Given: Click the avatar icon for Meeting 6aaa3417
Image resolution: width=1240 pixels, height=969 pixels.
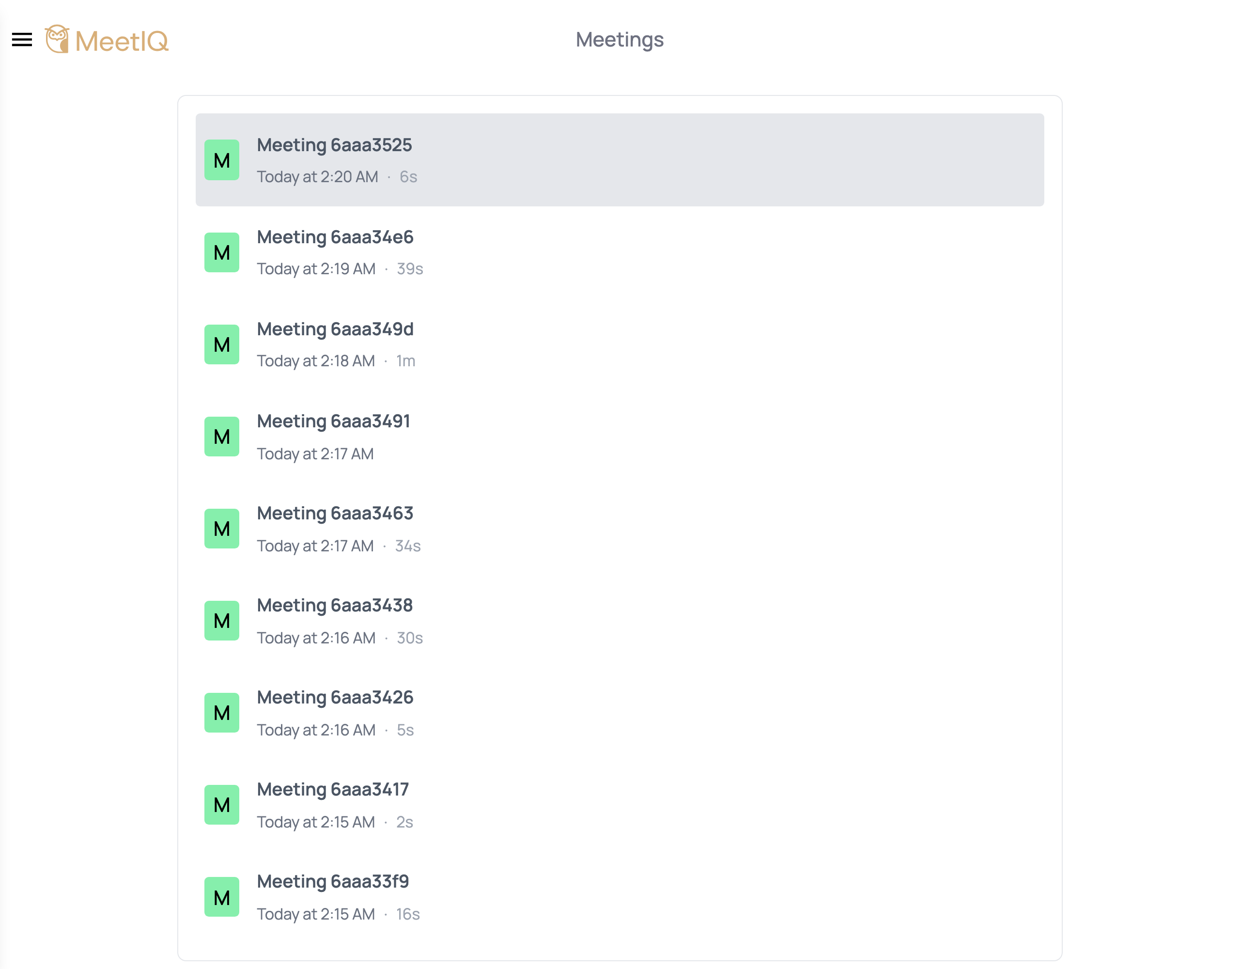Looking at the screenshot, I should coord(221,804).
